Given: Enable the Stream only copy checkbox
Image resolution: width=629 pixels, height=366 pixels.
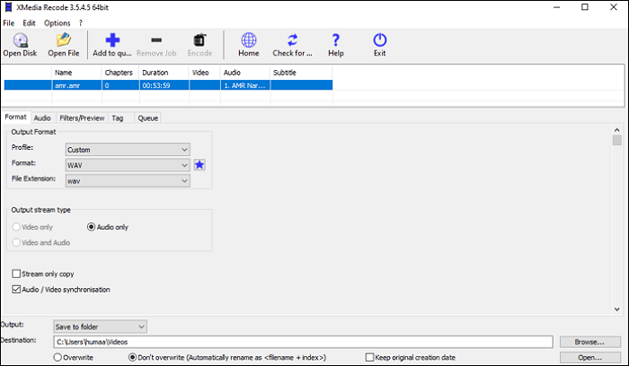Looking at the screenshot, I should 16,273.
